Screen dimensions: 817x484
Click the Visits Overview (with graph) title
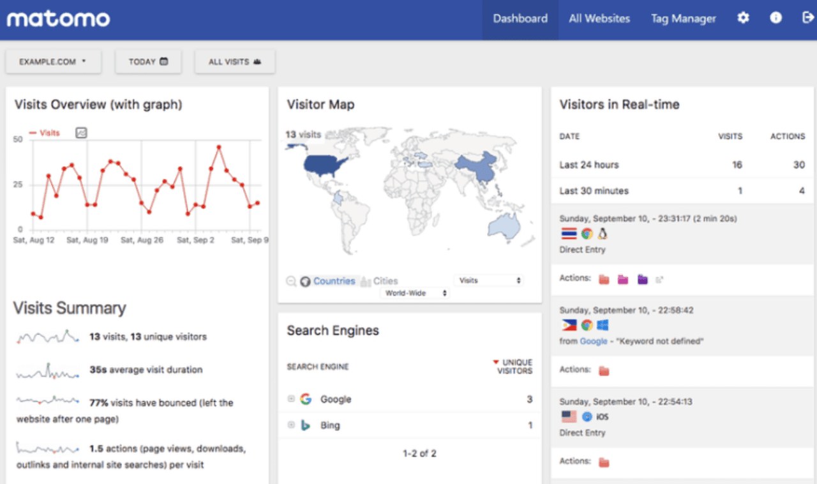point(98,105)
